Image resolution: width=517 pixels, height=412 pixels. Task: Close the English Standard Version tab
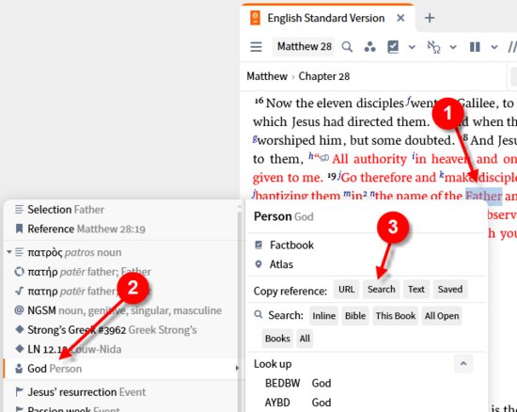(x=400, y=18)
